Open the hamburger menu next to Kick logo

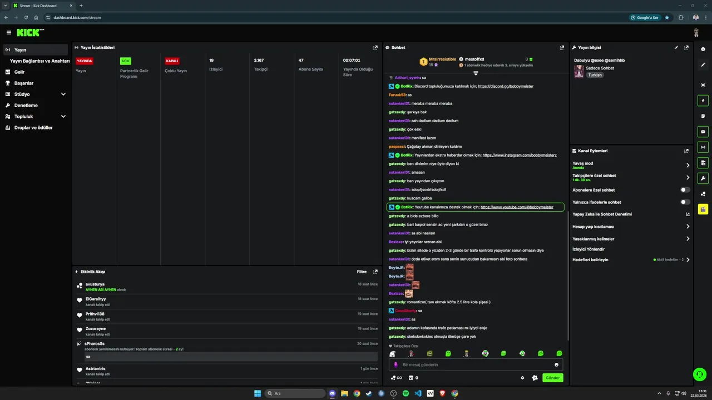point(8,33)
